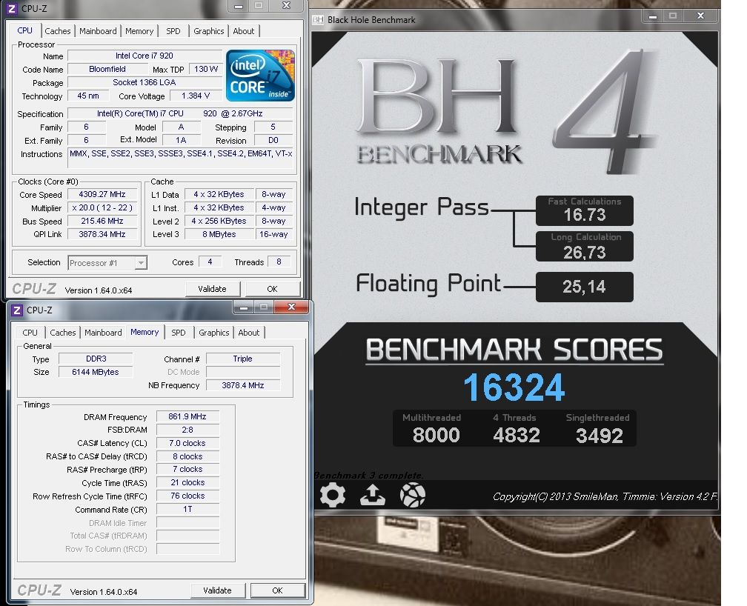Open the Processor #1 selection dropdown

pyautogui.click(x=107, y=263)
